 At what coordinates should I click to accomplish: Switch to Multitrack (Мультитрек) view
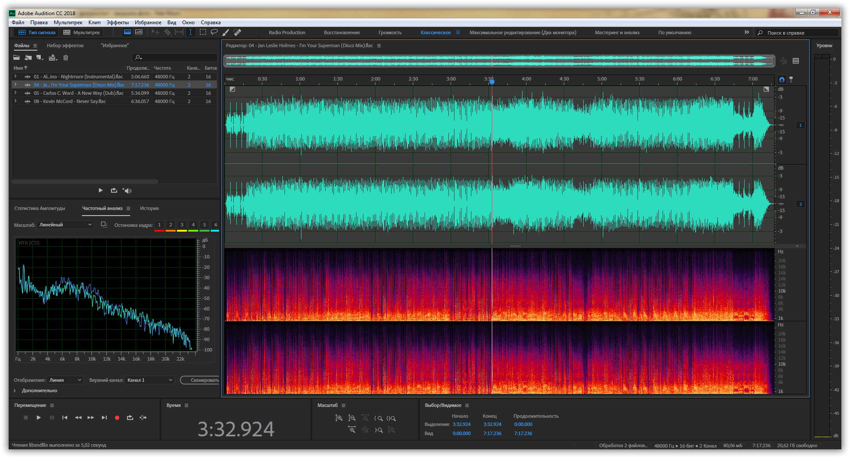coord(82,32)
